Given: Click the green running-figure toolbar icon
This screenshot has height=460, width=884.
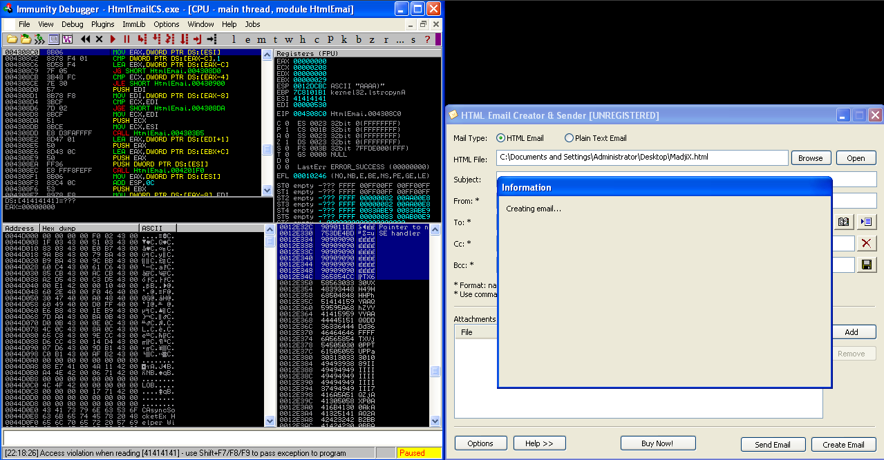Looking at the screenshot, I should click(x=39, y=39).
